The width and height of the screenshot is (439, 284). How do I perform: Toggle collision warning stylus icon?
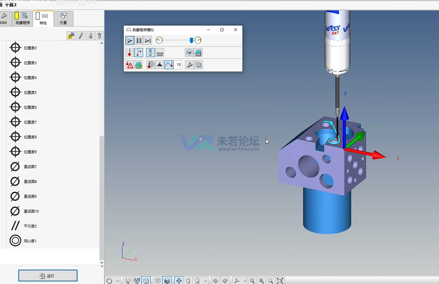[129, 65]
